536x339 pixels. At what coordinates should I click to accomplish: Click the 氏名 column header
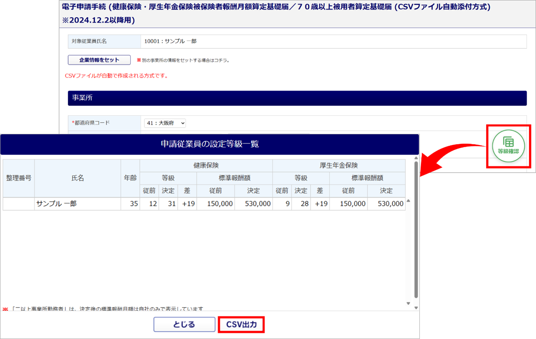point(78,178)
